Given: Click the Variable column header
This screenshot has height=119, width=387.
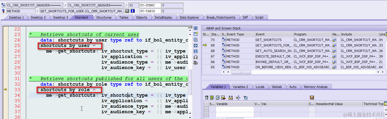Looking at the screenshot, I should pyautogui.click(x=235, y=104).
